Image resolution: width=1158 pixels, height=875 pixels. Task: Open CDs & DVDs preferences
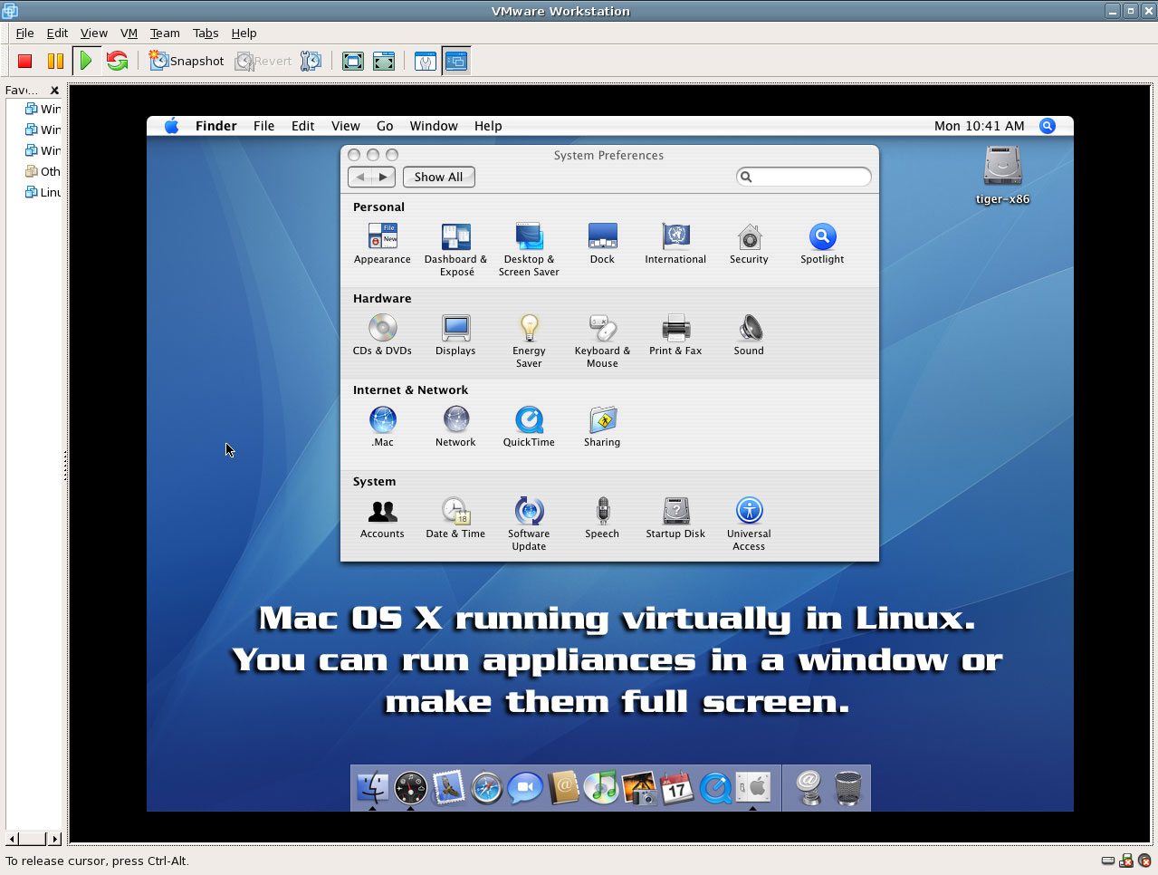382,335
